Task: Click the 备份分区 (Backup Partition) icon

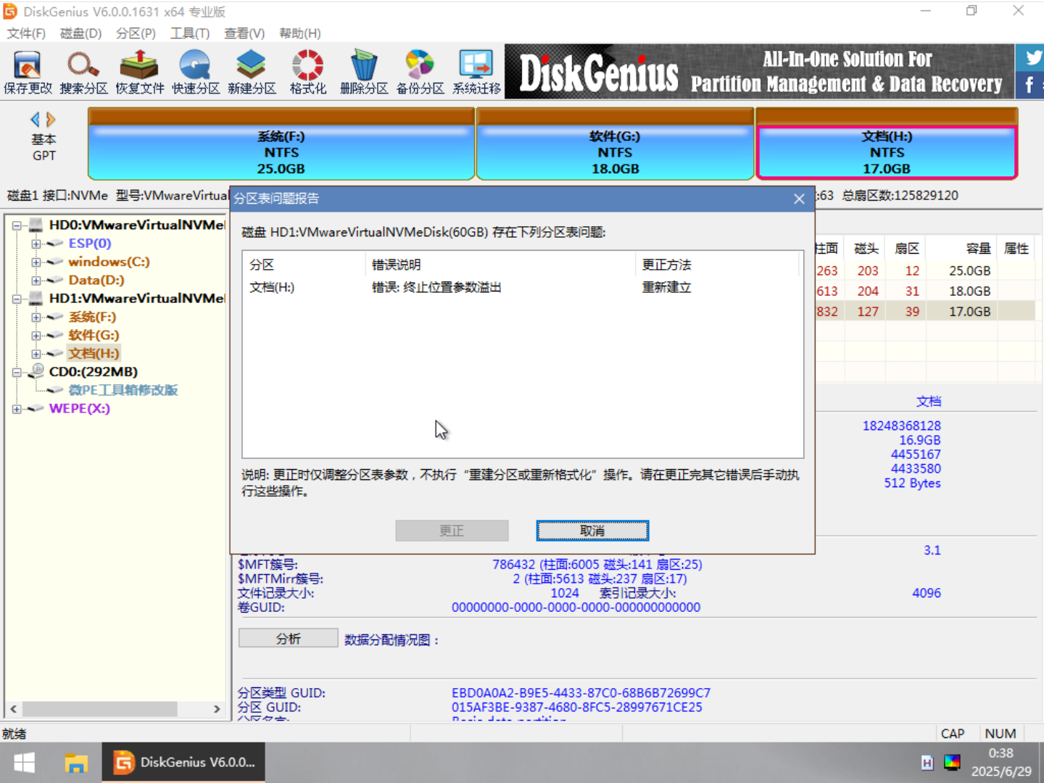Action: pos(419,70)
